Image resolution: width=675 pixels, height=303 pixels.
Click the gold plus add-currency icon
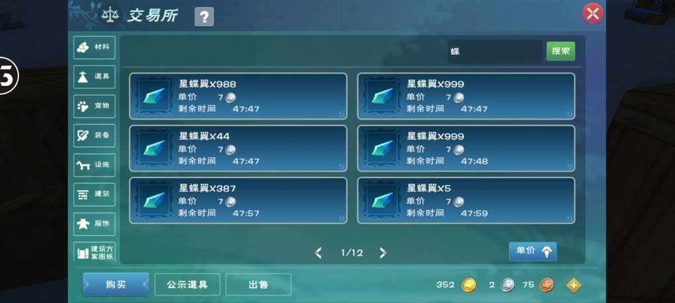(573, 285)
